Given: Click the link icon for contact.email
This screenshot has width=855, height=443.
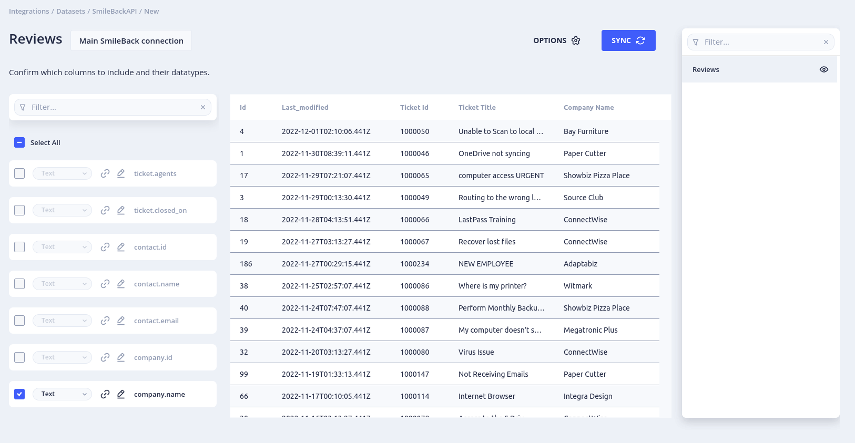Looking at the screenshot, I should [105, 321].
